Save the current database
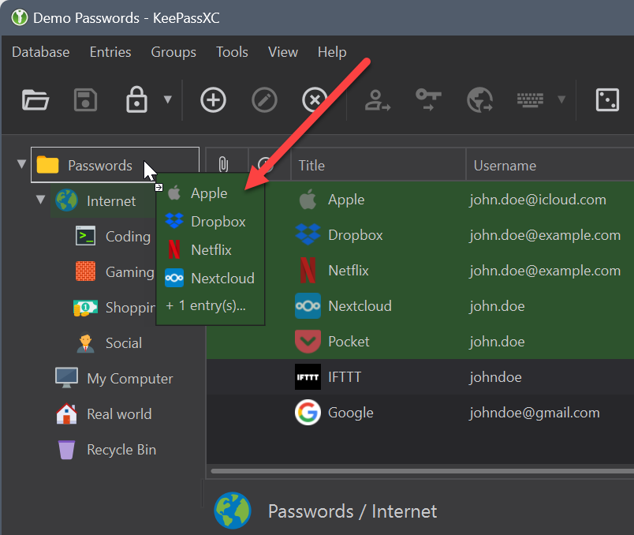Image resolution: width=634 pixels, height=535 pixels. point(85,100)
